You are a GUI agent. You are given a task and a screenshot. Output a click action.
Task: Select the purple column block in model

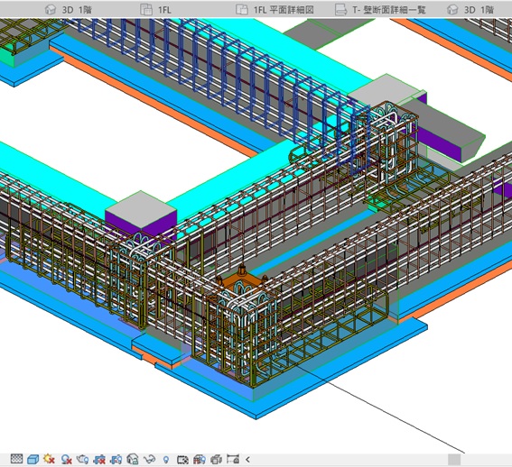141,225
